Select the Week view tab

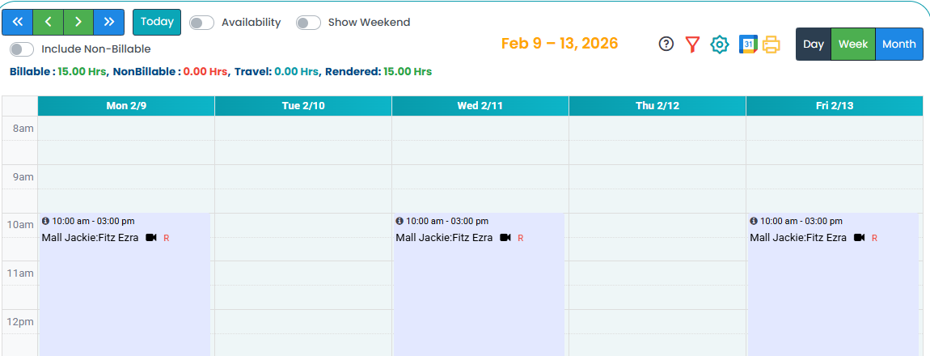853,44
